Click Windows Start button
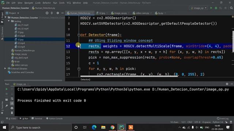 [x=4, y=127]
